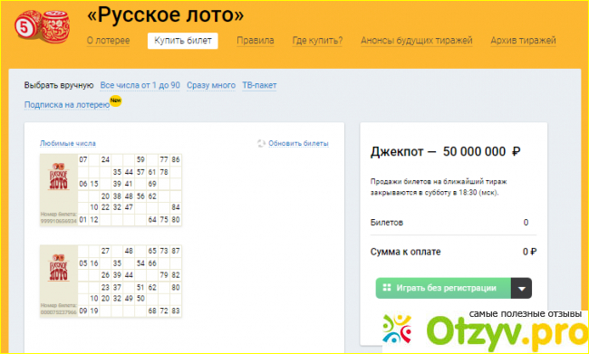Screen dimensions: 589x354
Task: Select the Все числа от 1 до 90 option
Action: point(140,86)
